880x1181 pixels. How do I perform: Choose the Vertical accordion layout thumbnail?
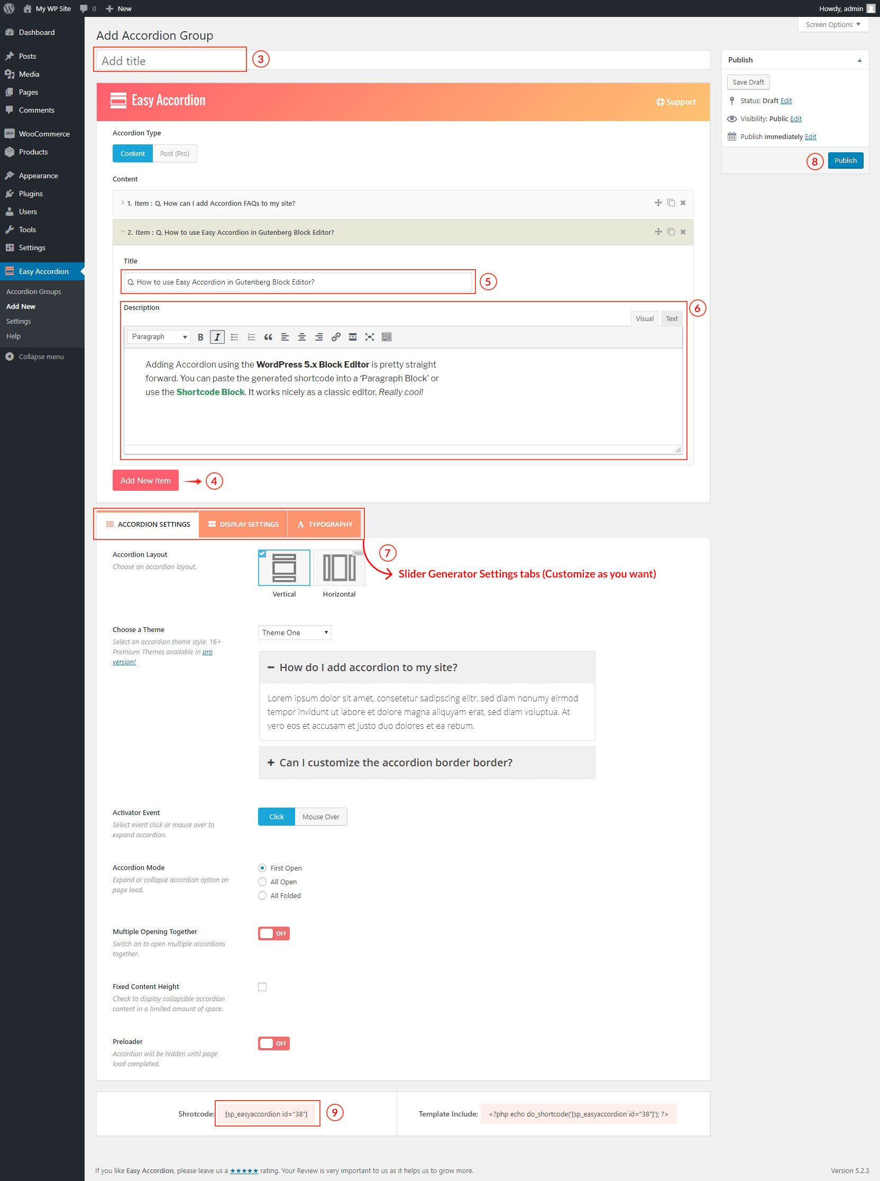[x=284, y=568]
